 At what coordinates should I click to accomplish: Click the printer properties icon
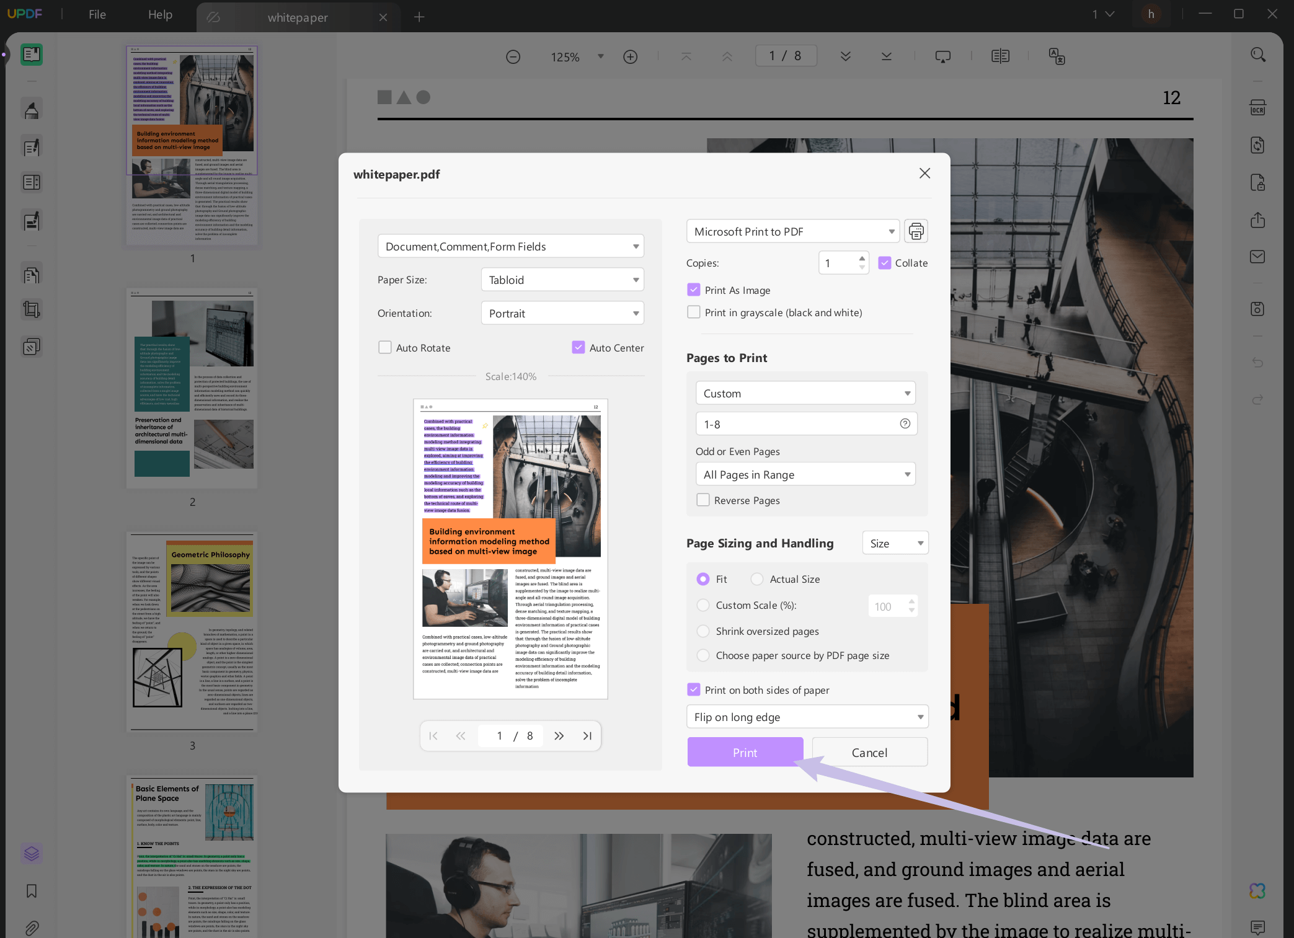[x=916, y=231]
